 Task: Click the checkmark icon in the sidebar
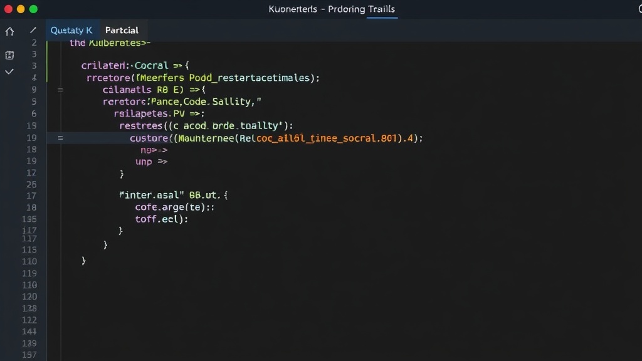[x=9, y=71]
